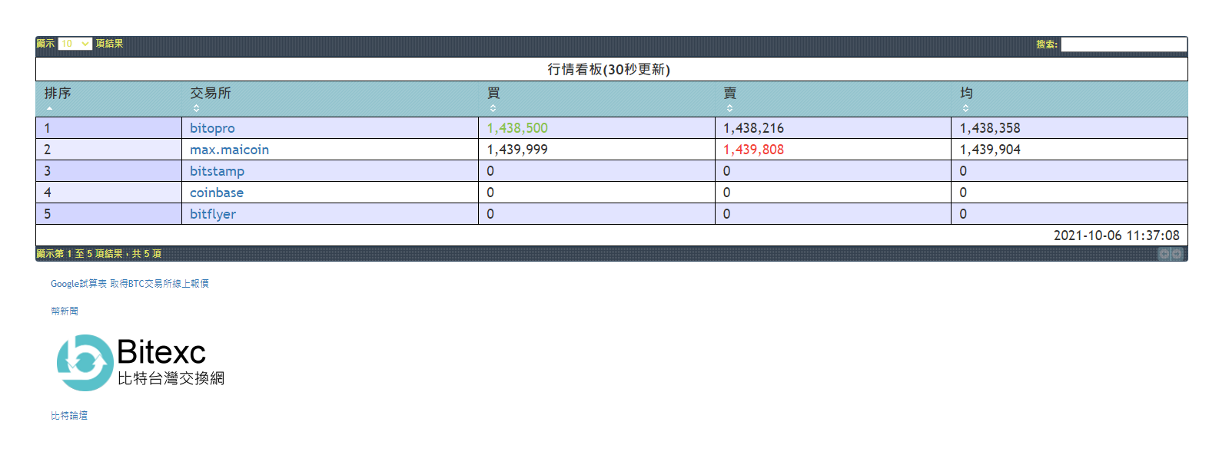Viewport: 1219px width, 458px height.
Task: Click rank cell 5 in bitflyer row
Action: click(x=108, y=214)
